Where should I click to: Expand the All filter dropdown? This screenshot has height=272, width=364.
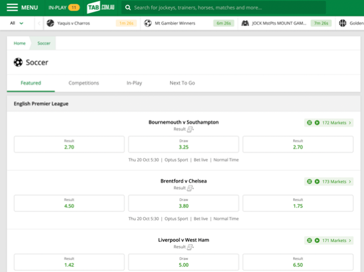pyautogui.click(x=17, y=23)
